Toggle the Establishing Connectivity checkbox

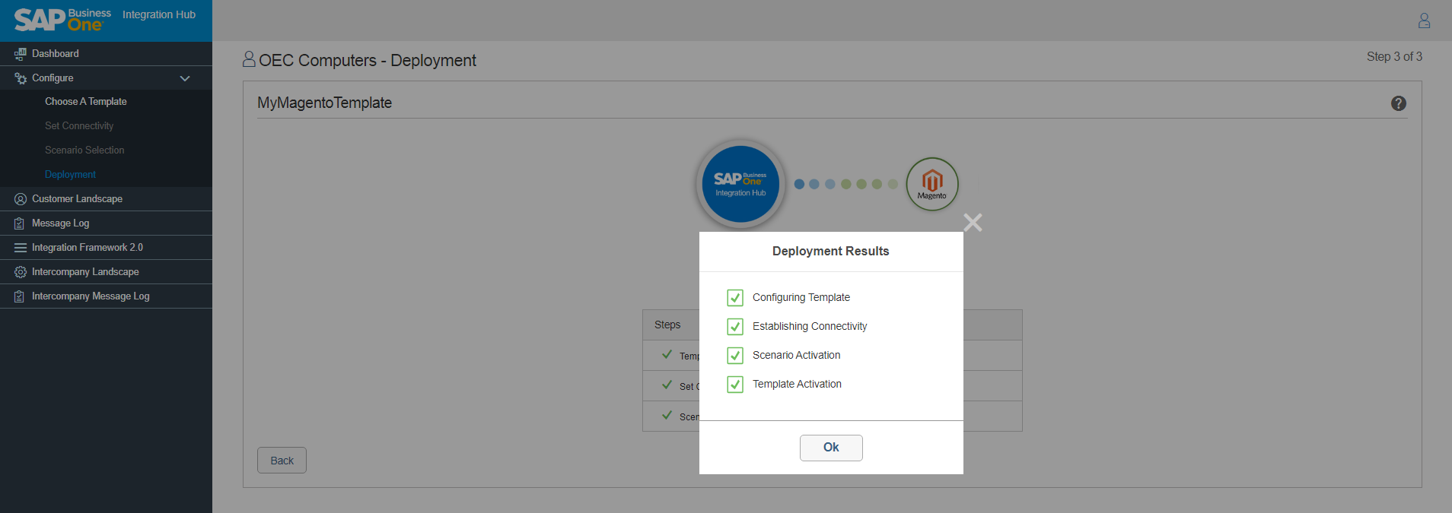(734, 326)
